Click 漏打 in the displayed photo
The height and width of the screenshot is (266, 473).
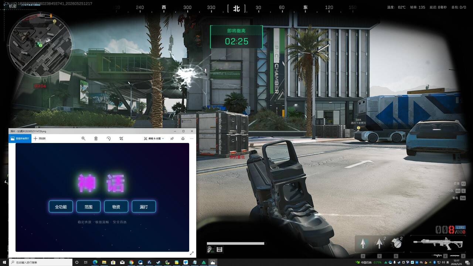coord(144,207)
